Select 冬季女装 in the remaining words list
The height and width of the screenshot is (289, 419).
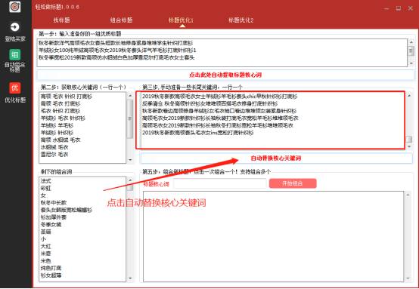coord(51,224)
